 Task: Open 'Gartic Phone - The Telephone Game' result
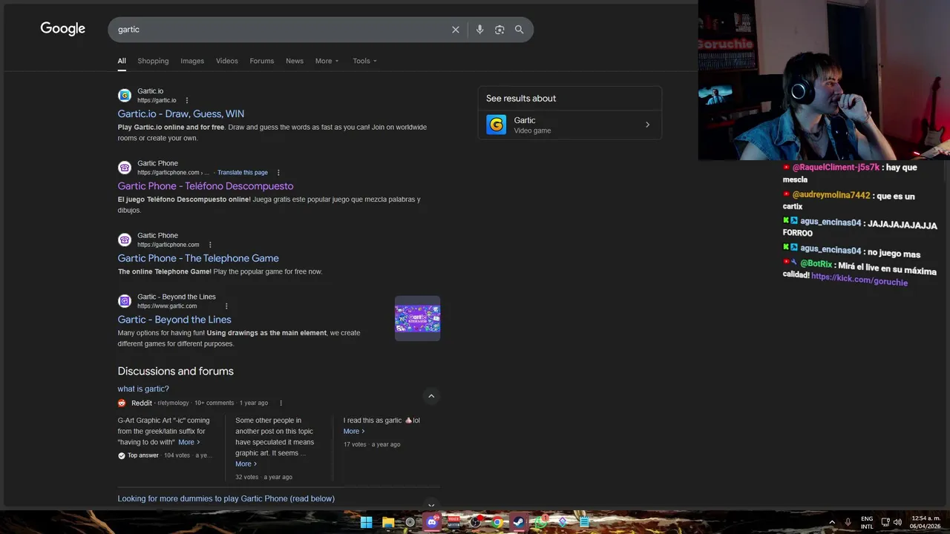click(x=198, y=258)
